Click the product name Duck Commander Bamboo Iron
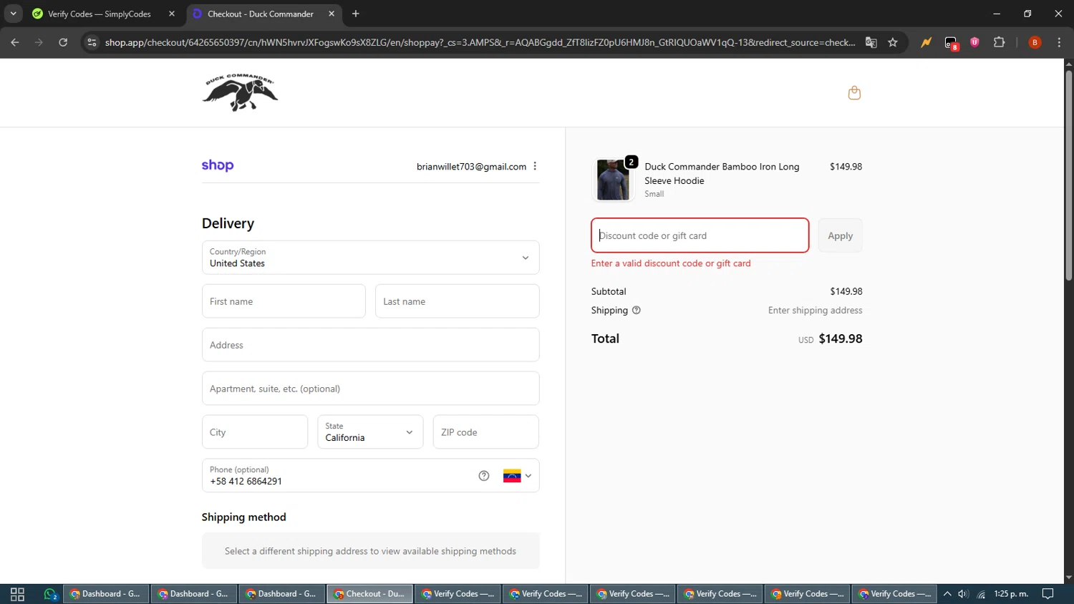1074x604 pixels. (x=722, y=173)
